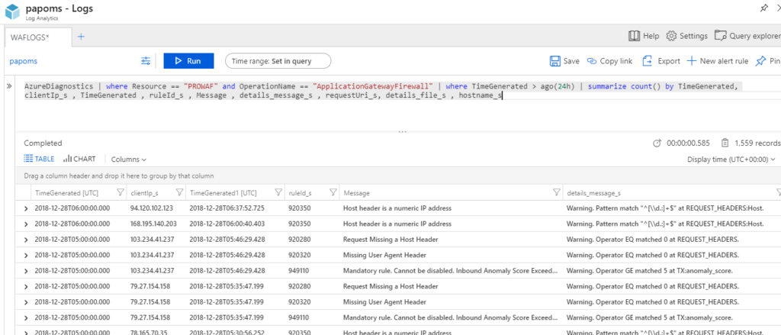Click 'Completed' status text
The image size is (781, 335).
43,143
